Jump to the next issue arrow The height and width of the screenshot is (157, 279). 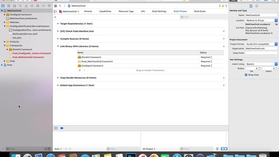pyautogui.click(x=226, y=6)
